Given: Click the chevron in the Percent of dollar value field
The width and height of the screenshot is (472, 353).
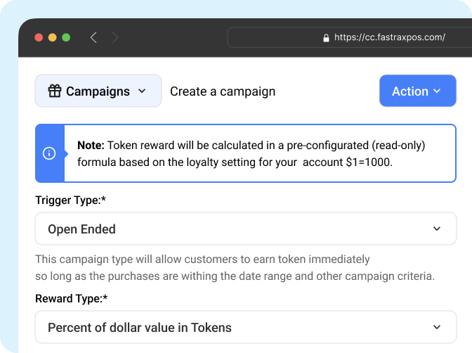Looking at the screenshot, I should point(437,327).
